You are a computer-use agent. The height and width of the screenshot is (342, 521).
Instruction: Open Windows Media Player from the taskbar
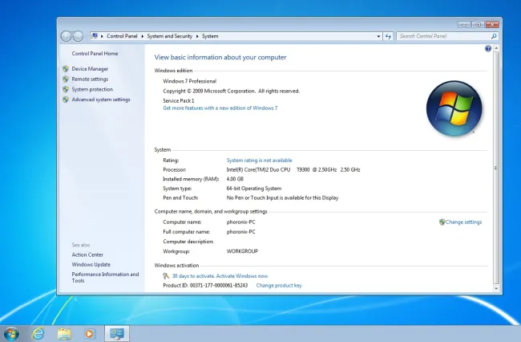click(x=90, y=333)
